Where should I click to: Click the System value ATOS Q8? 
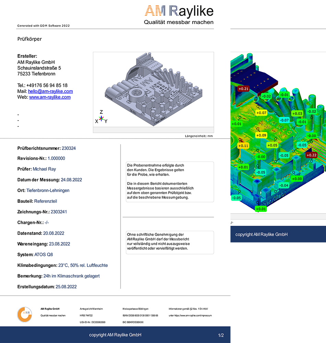click(44, 255)
